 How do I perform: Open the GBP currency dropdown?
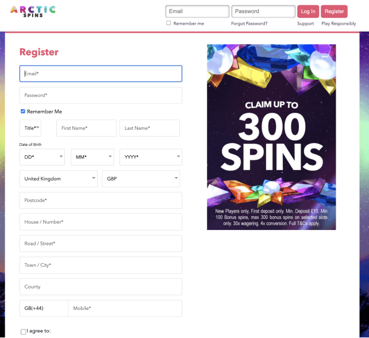coord(141,179)
